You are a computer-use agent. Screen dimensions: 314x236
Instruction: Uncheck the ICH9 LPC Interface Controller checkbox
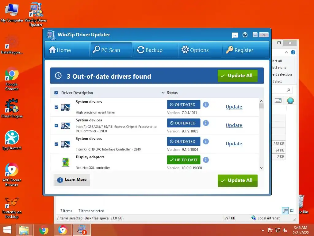coord(56,144)
